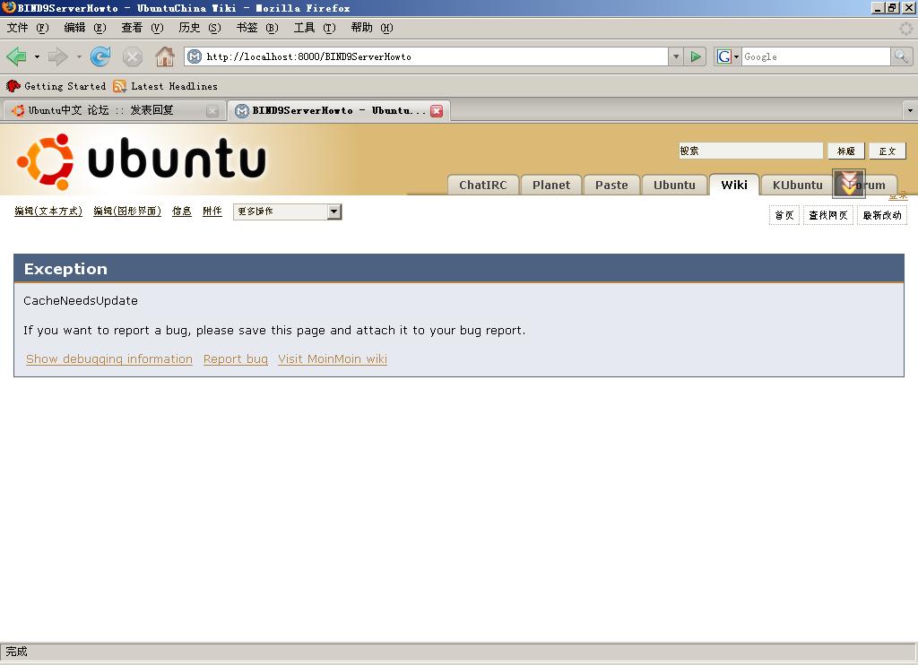
Task: Click the Exception heading text
Action: [65, 269]
